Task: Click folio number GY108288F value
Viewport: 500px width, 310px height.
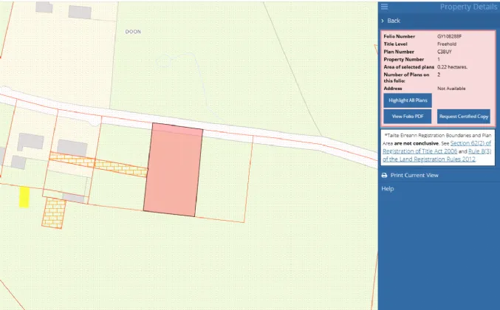Action: pos(451,35)
